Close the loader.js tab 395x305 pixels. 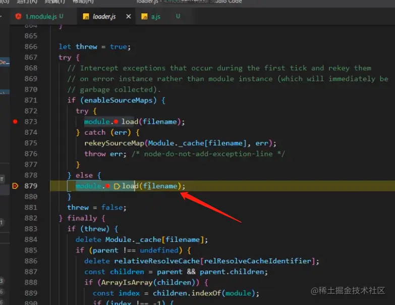pyautogui.click(x=128, y=16)
